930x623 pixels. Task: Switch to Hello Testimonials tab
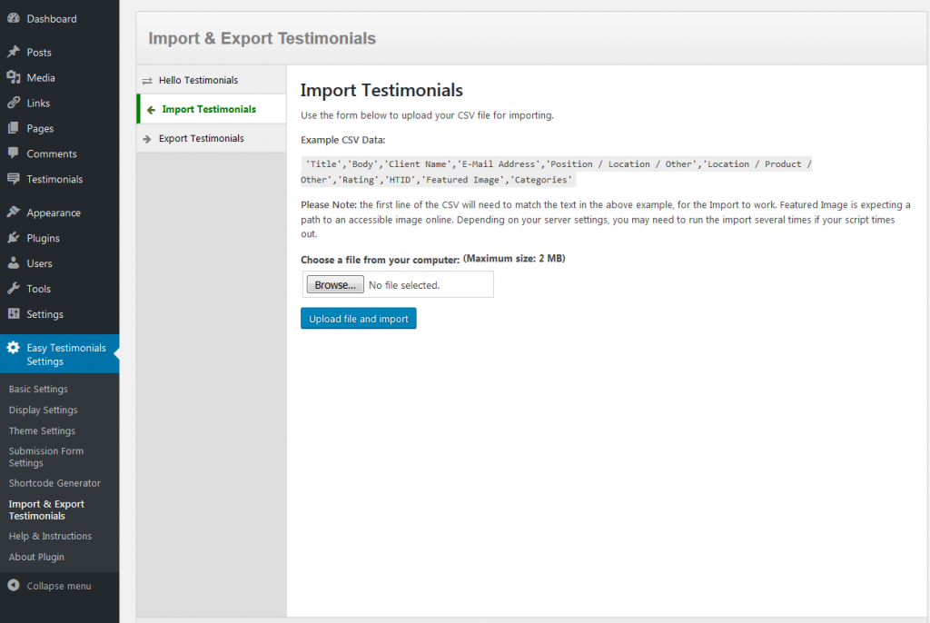click(x=198, y=80)
